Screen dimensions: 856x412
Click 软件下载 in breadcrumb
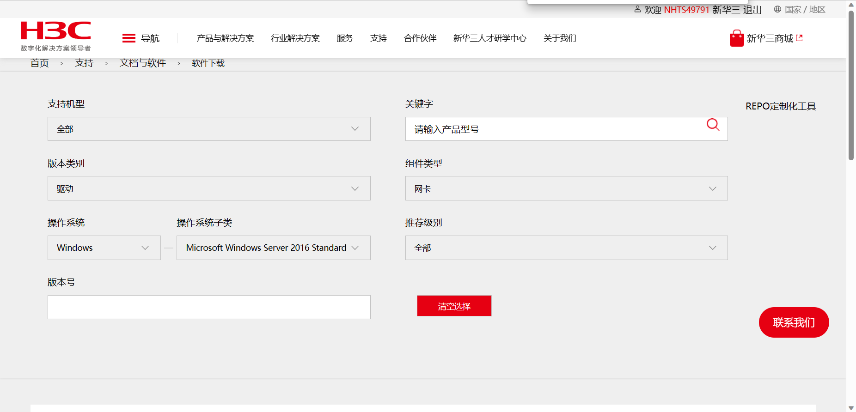(208, 63)
